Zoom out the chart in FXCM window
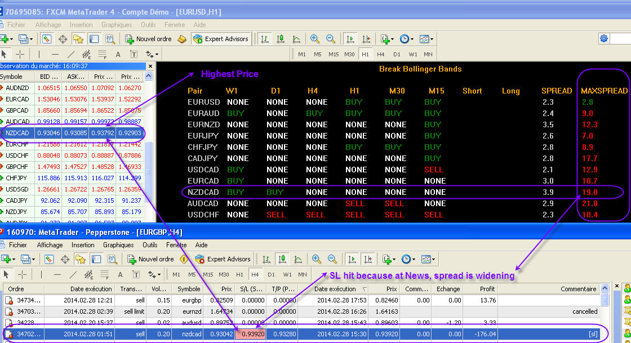This screenshot has height=343, width=631. [330, 39]
